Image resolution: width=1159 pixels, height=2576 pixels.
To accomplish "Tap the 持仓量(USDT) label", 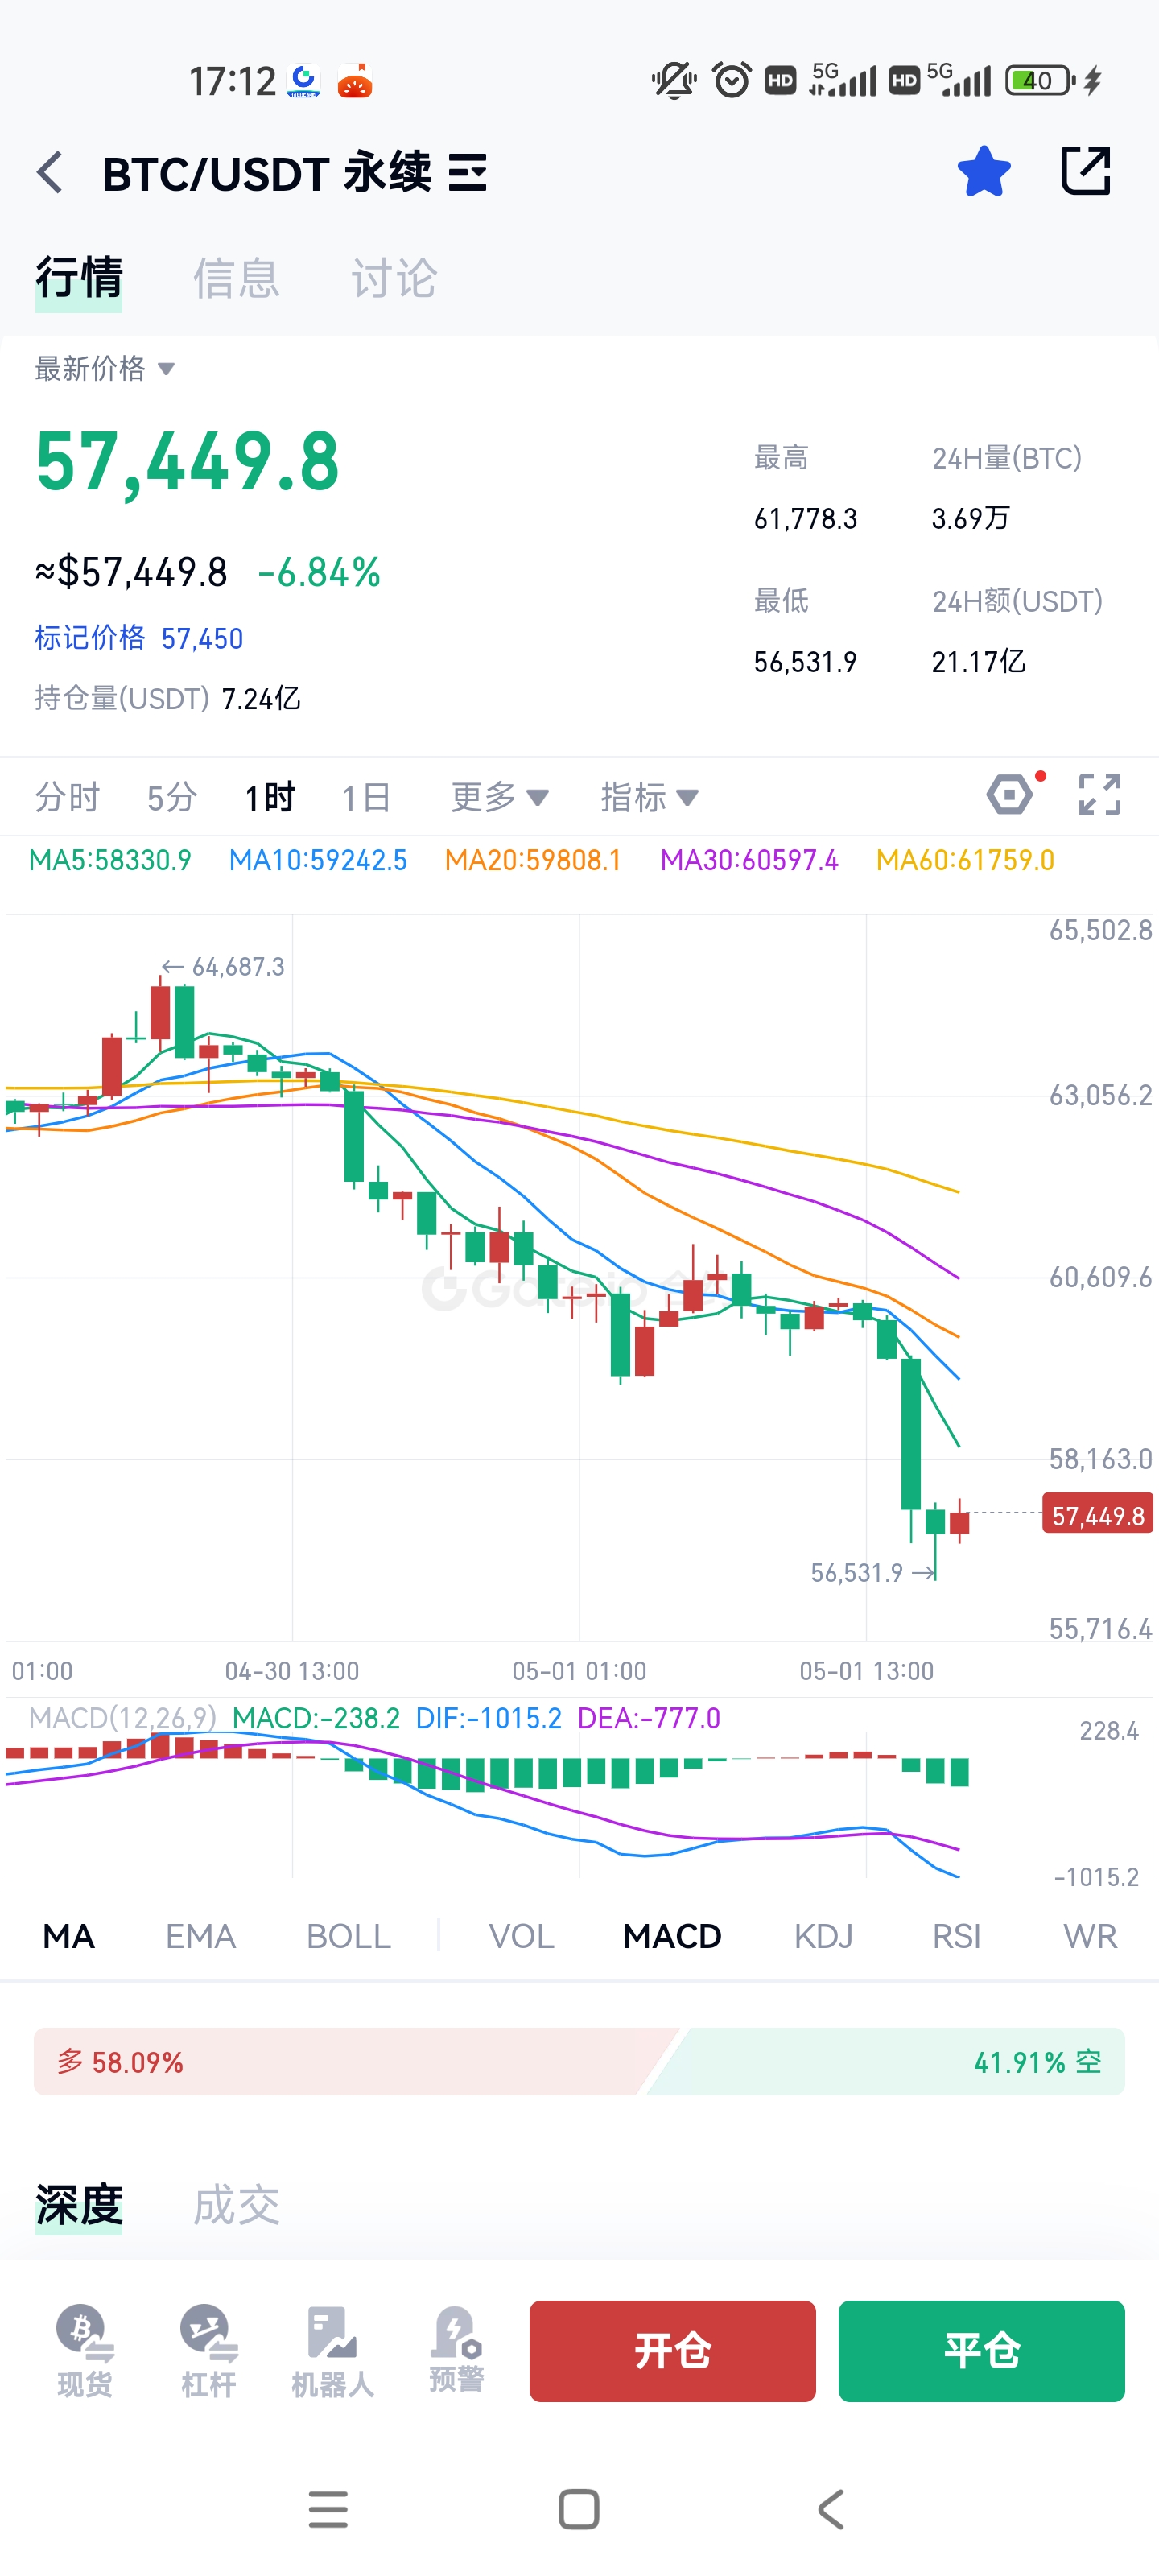I will [122, 698].
